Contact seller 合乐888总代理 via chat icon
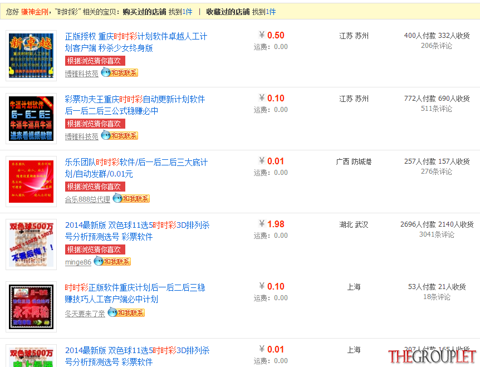The height and width of the screenshot is (367, 480). click(x=131, y=198)
